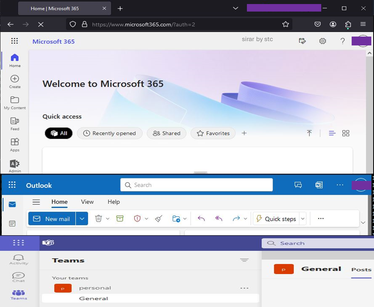Select Home in the Microsoft 365 sidebar
This screenshot has width=374, height=307.
15,60
